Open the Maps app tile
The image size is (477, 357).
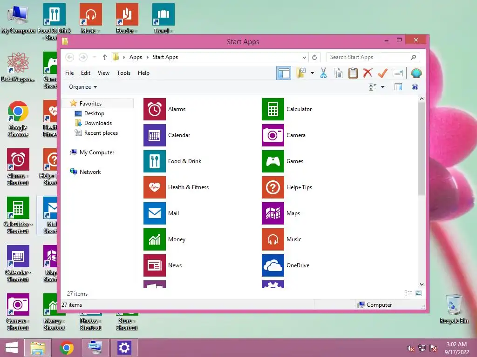[273, 213]
